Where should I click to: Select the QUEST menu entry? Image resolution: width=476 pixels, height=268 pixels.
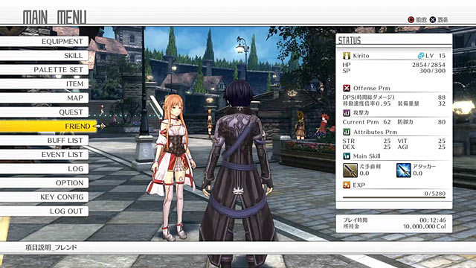point(45,112)
